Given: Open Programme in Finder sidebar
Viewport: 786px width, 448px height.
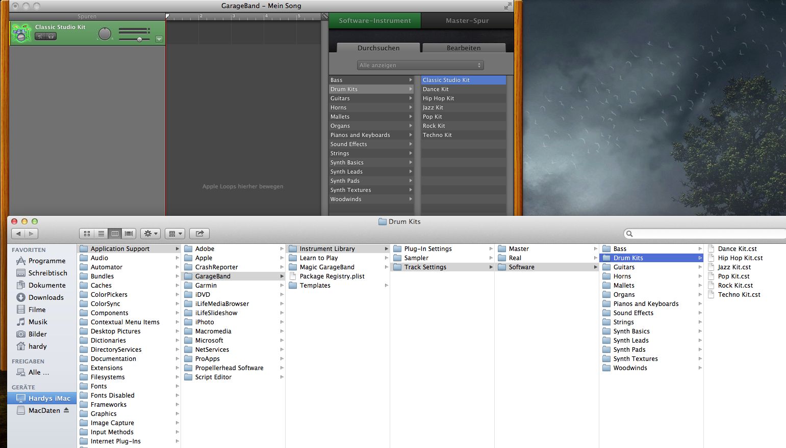Looking at the screenshot, I should [42, 261].
